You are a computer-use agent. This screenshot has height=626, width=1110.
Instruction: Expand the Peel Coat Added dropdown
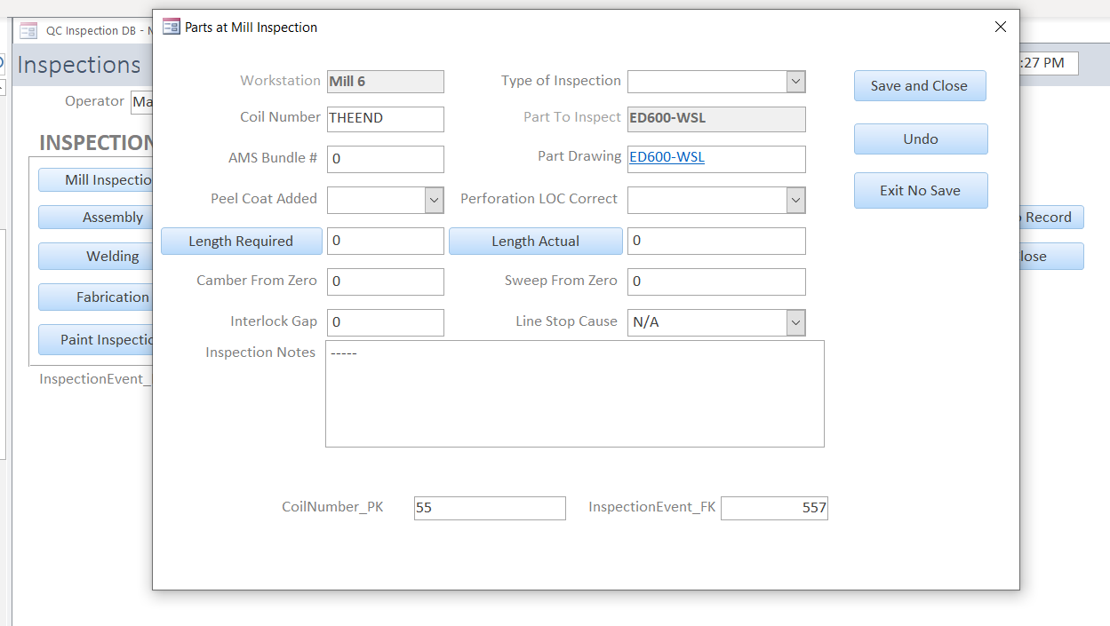pos(434,201)
